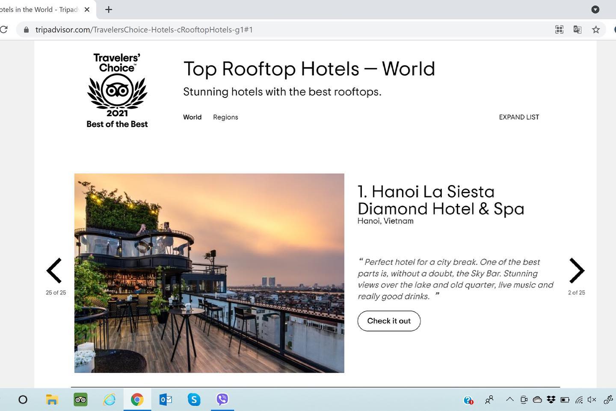Click the QR code icon in address bar
616x411 pixels.
pos(559,29)
